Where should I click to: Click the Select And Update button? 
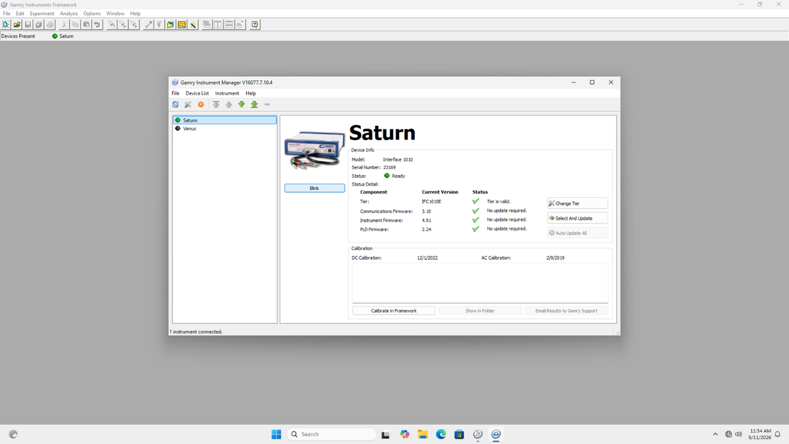point(577,218)
